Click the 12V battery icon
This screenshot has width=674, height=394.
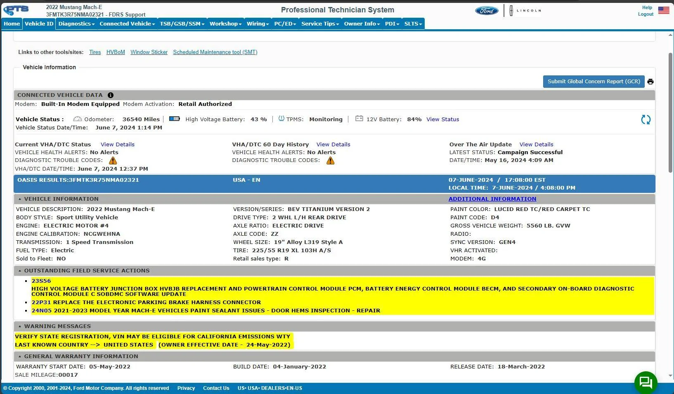click(x=359, y=119)
